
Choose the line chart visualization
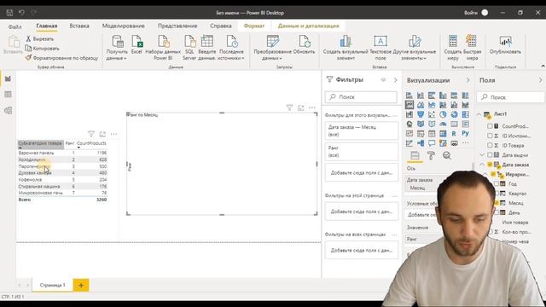pos(409,104)
